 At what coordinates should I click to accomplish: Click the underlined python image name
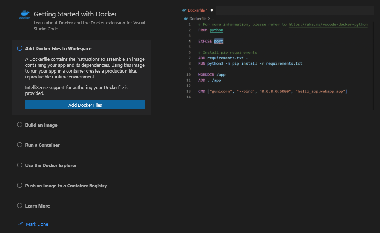tap(216, 30)
